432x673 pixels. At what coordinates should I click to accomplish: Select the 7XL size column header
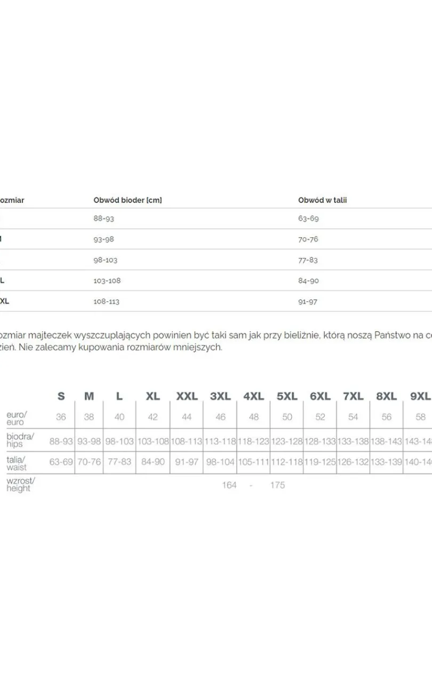[353, 396]
